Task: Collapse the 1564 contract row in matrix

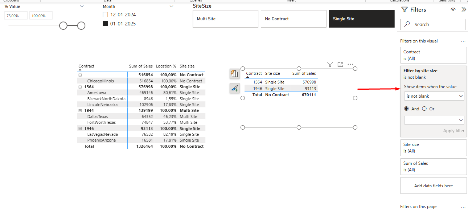Action: point(80,87)
